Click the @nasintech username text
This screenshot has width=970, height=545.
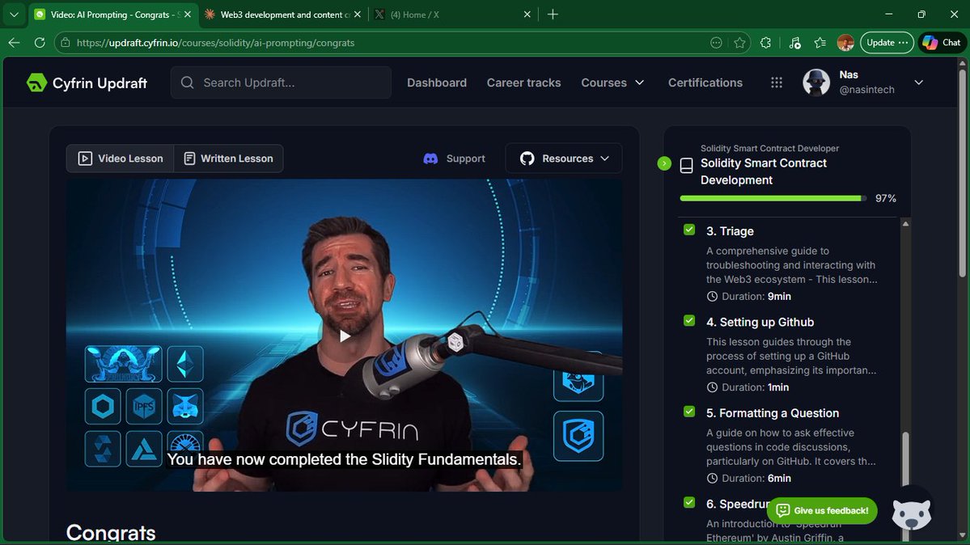(x=866, y=90)
